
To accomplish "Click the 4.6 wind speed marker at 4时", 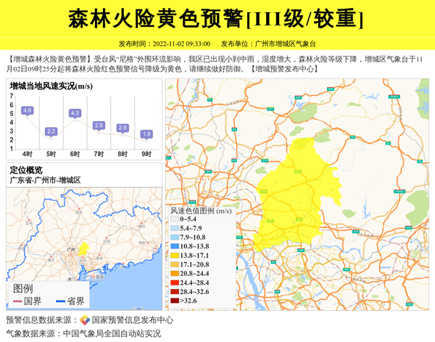I will [28, 110].
